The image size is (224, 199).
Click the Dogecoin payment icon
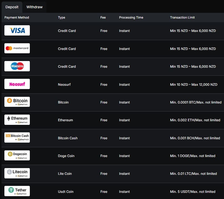coord(17,155)
